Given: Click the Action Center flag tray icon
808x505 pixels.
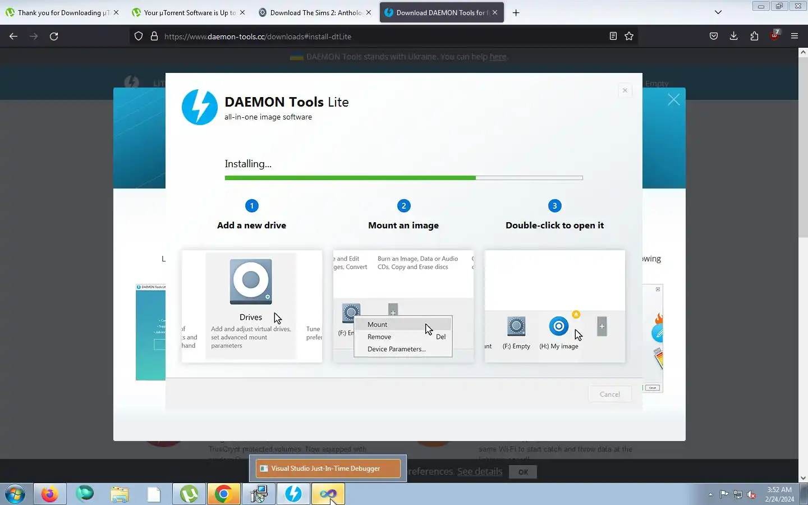Looking at the screenshot, I should click(724, 494).
